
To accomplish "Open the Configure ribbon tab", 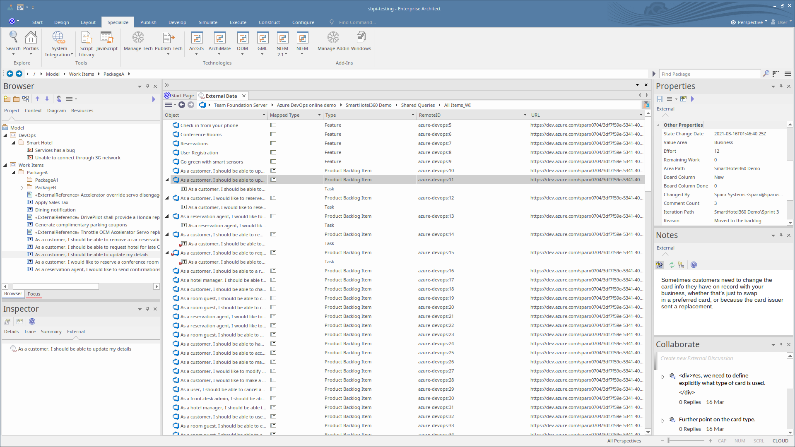I will point(303,22).
